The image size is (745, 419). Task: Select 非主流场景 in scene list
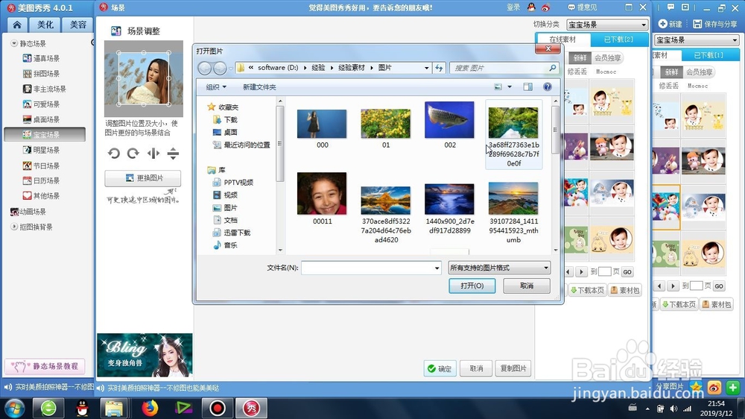pos(45,89)
